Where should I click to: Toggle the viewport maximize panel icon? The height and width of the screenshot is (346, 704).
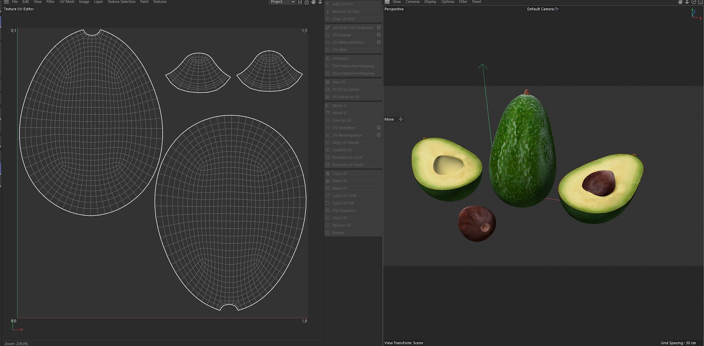point(700,2)
